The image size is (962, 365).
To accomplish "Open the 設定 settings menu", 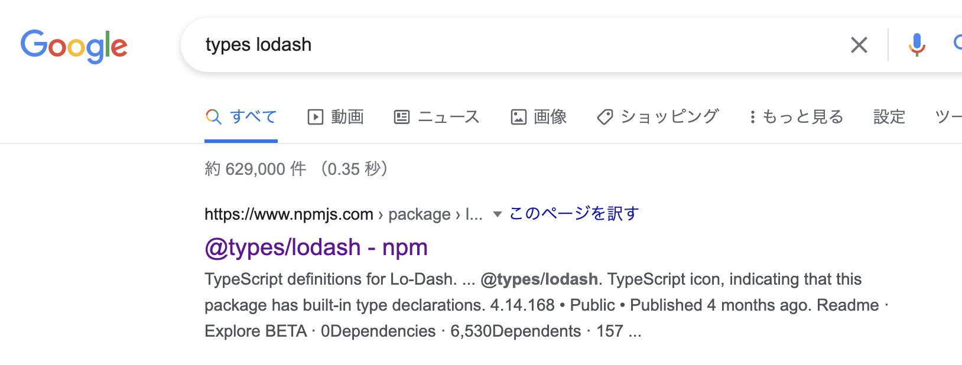I will tap(888, 116).
